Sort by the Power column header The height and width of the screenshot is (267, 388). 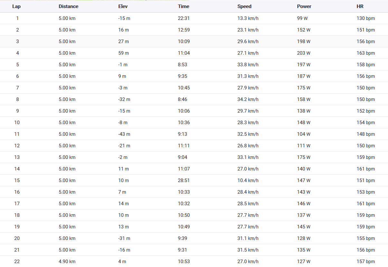click(x=304, y=6)
